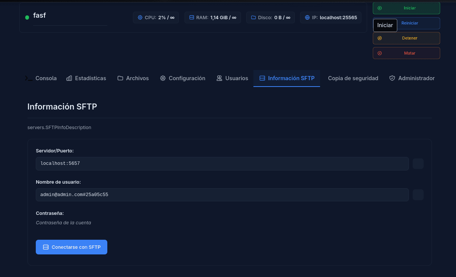
Task: Switch to the Copia de seguridad tab
Action: tap(353, 78)
